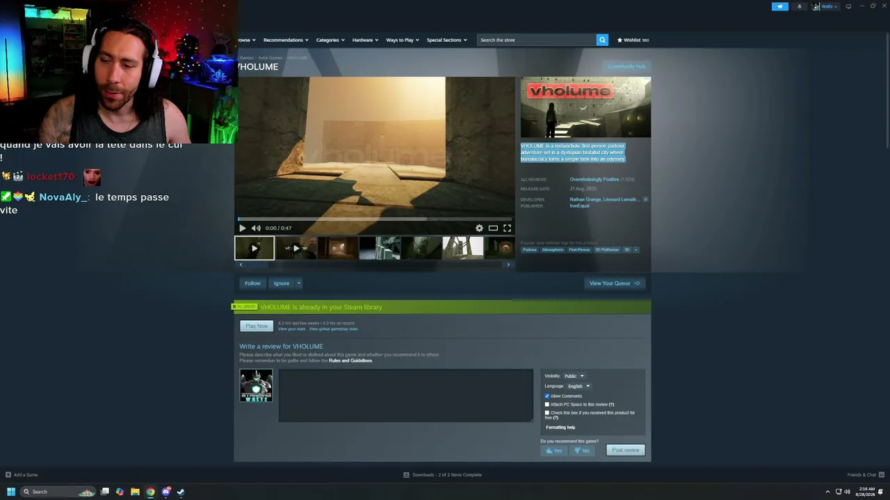Open View global gameplay stats link
This screenshot has width=890, height=500.
pos(334,329)
